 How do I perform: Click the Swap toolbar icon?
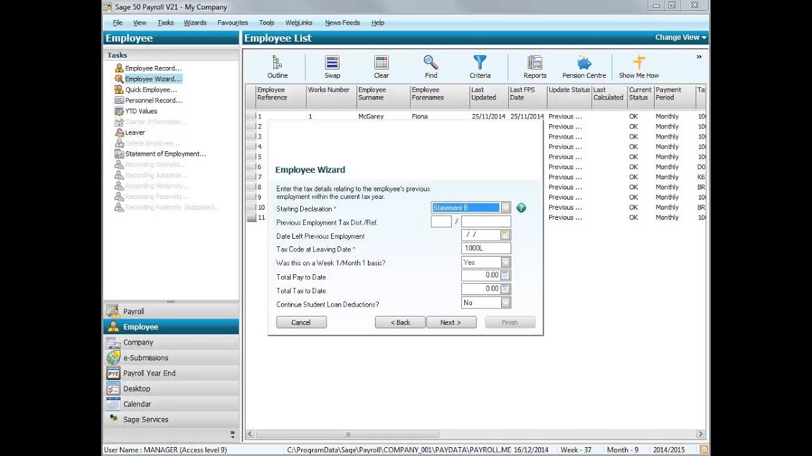[x=332, y=66]
